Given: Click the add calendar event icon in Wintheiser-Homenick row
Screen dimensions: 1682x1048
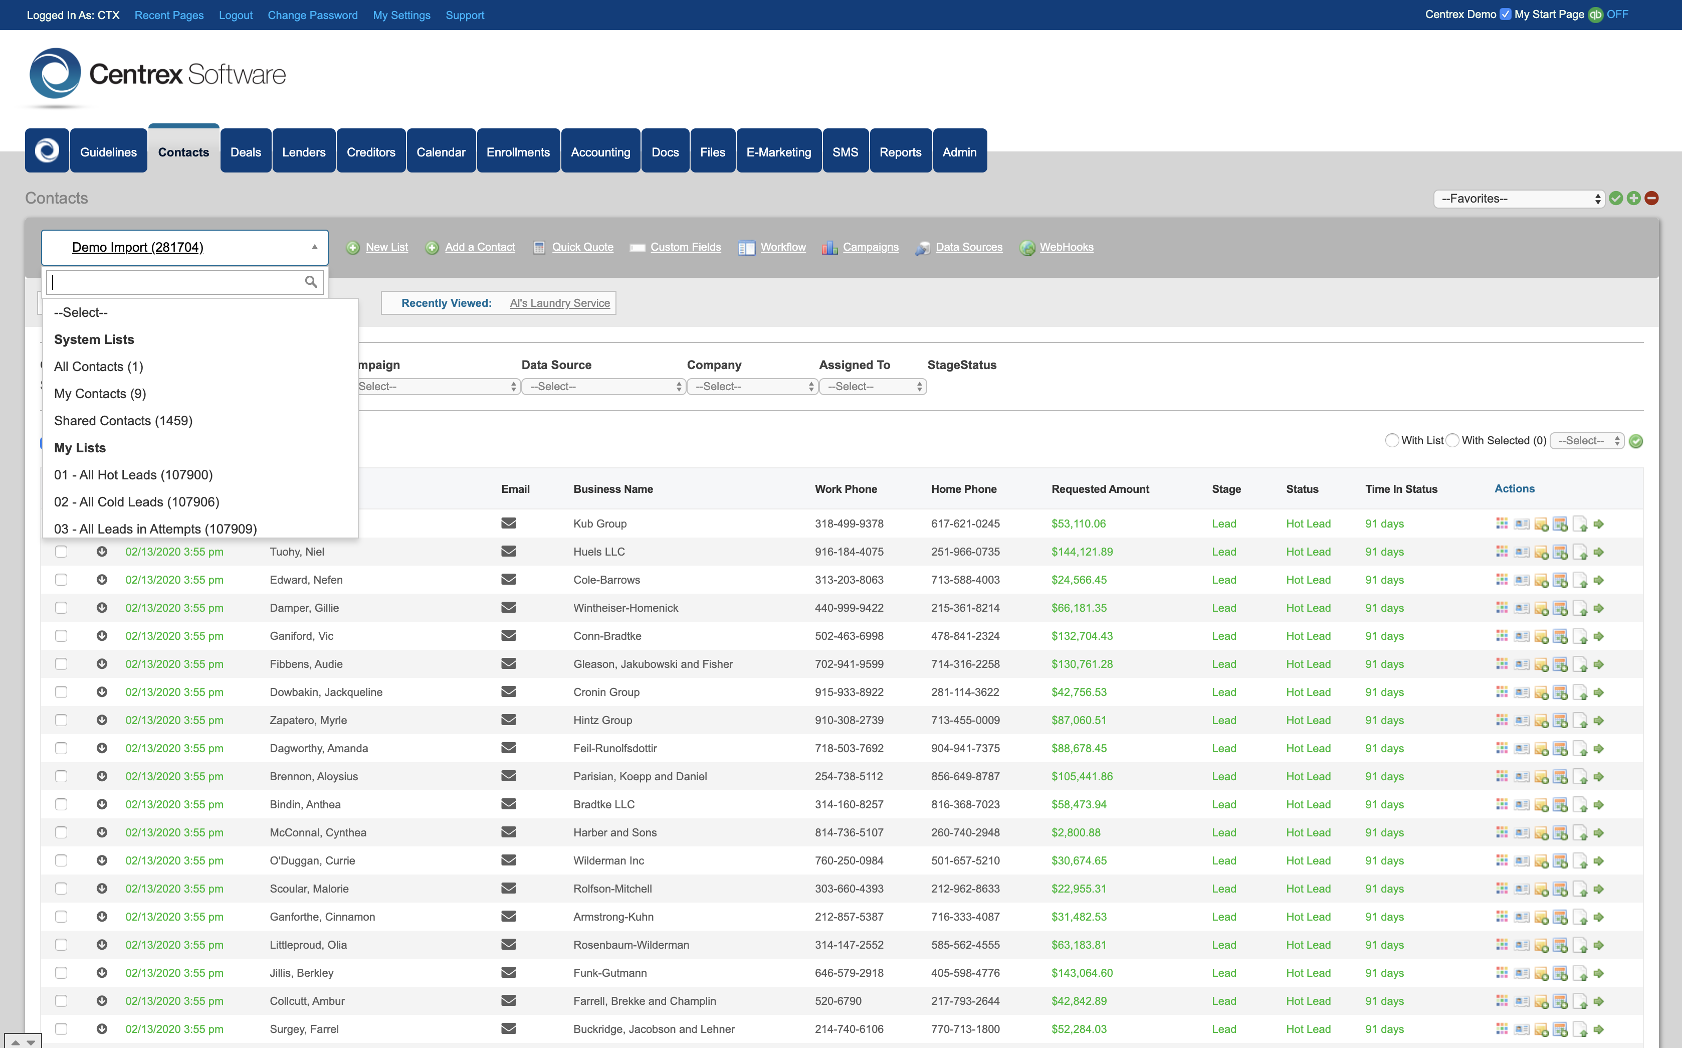Looking at the screenshot, I should click(1560, 608).
